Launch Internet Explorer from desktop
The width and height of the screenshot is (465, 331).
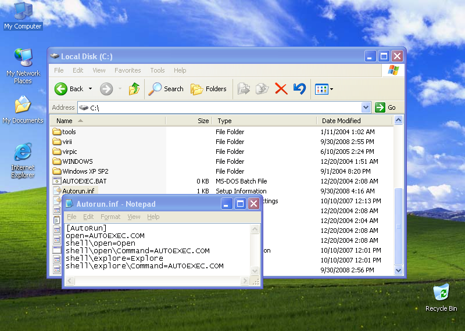23,161
